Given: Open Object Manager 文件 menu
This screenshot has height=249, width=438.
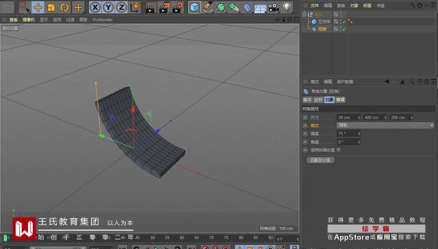Looking at the screenshot, I should pyautogui.click(x=315, y=5).
